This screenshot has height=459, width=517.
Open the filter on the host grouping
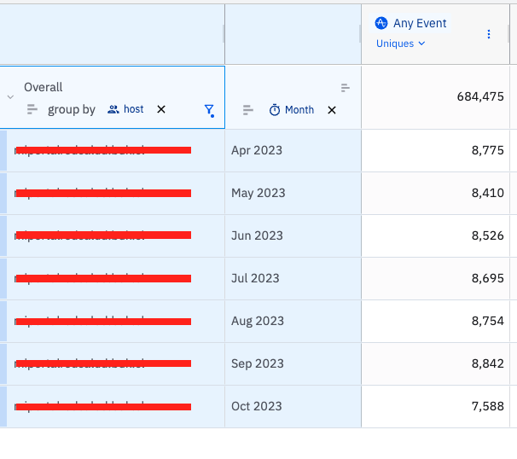(x=209, y=110)
